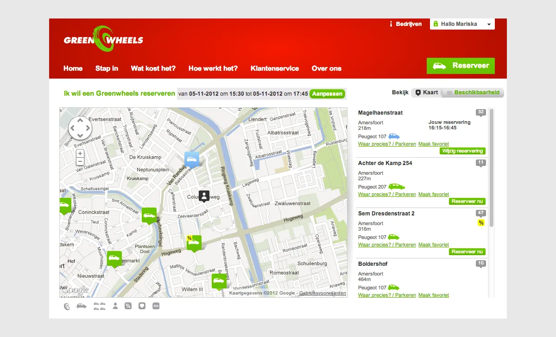Click the Boldershof location title

click(373, 264)
